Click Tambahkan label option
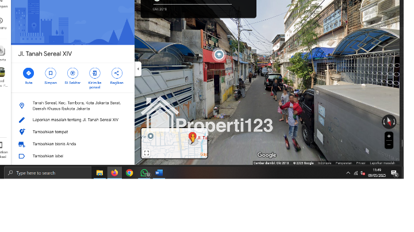414x232 pixels. click(47, 156)
